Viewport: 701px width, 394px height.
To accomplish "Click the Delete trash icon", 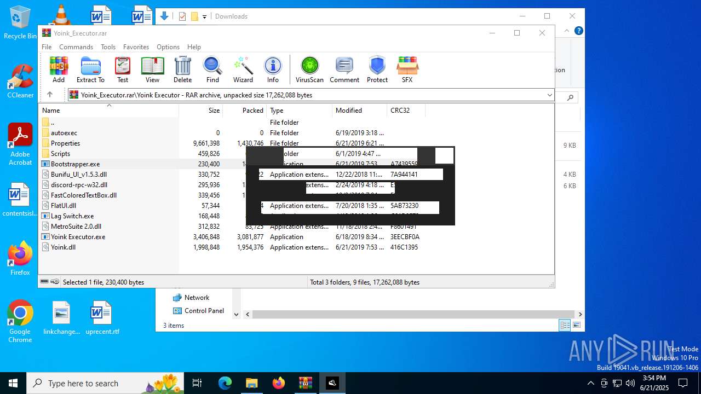I will click(182, 69).
